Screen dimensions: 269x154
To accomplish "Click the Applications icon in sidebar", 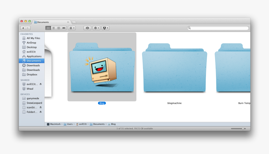I will pos(24,56).
